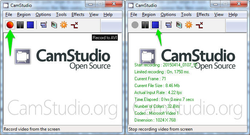Viewport: 250px width, 135px height.
Task: Stop recording with blue square, right window
Action: point(155,25)
